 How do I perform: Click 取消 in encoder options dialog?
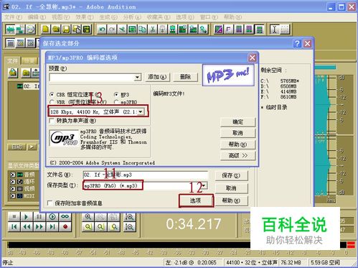tap(238, 133)
